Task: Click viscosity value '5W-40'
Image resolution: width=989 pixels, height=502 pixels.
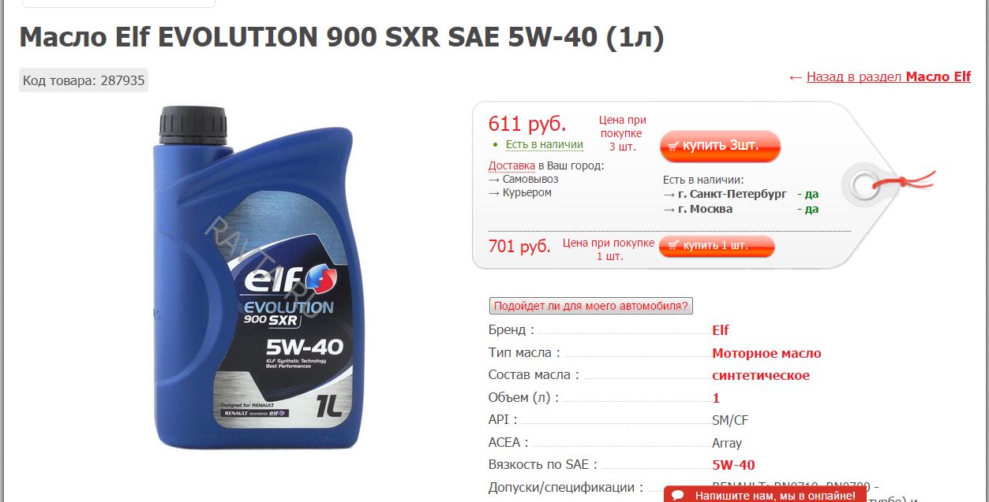Action: point(733,465)
